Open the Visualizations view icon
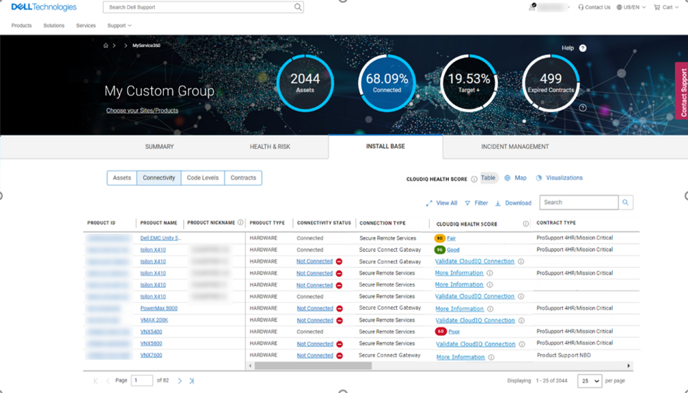This screenshot has height=393, width=688. pyautogui.click(x=540, y=177)
